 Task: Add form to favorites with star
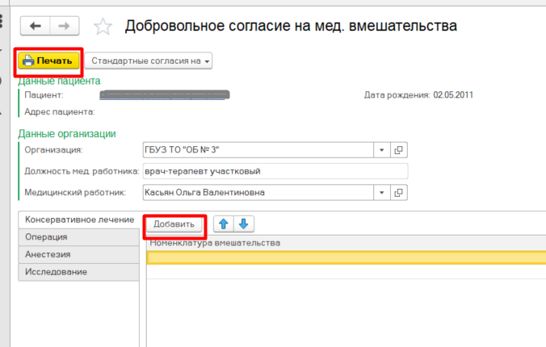pos(103,27)
